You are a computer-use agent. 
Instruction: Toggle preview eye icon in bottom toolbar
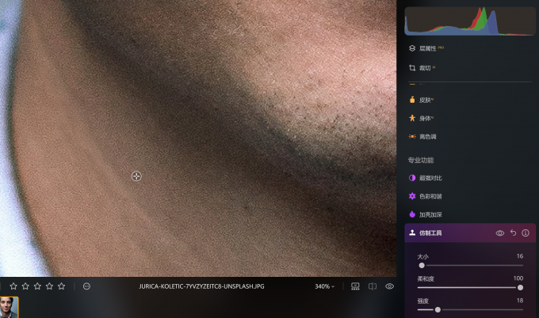pos(389,286)
